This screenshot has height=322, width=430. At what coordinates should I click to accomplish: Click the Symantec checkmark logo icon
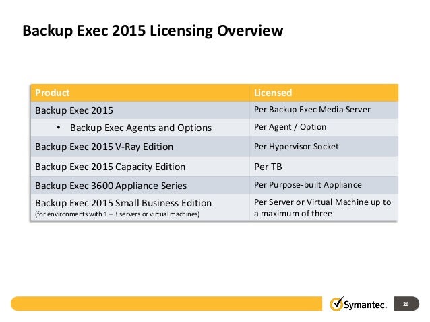click(x=336, y=303)
